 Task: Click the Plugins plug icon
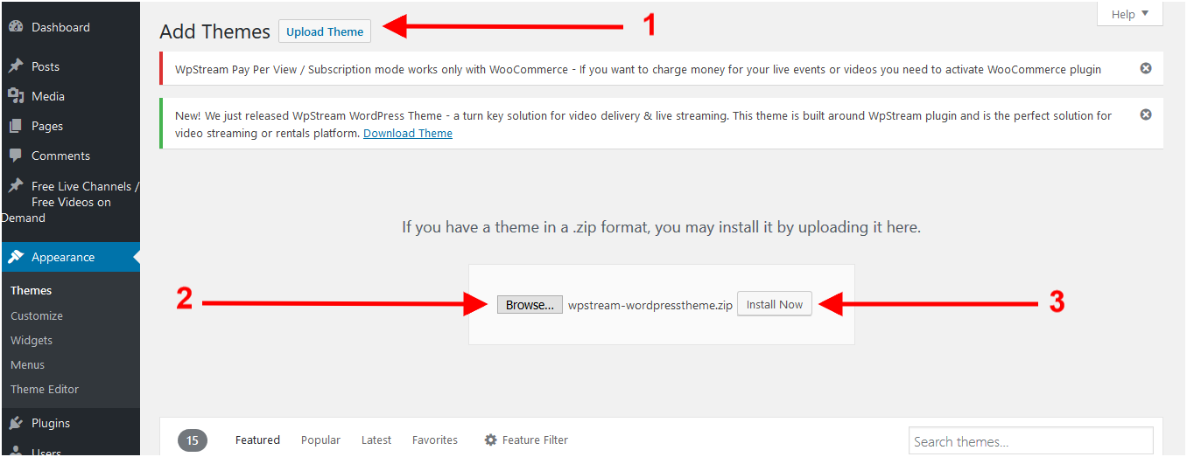16,423
